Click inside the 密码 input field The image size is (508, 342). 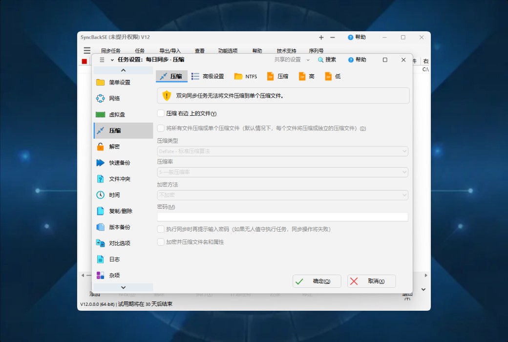(x=282, y=216)
